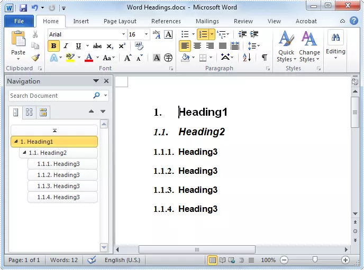Click the Center alignment icon
Viewport: 364px width, 270px height.
click(x=197, y=46)
